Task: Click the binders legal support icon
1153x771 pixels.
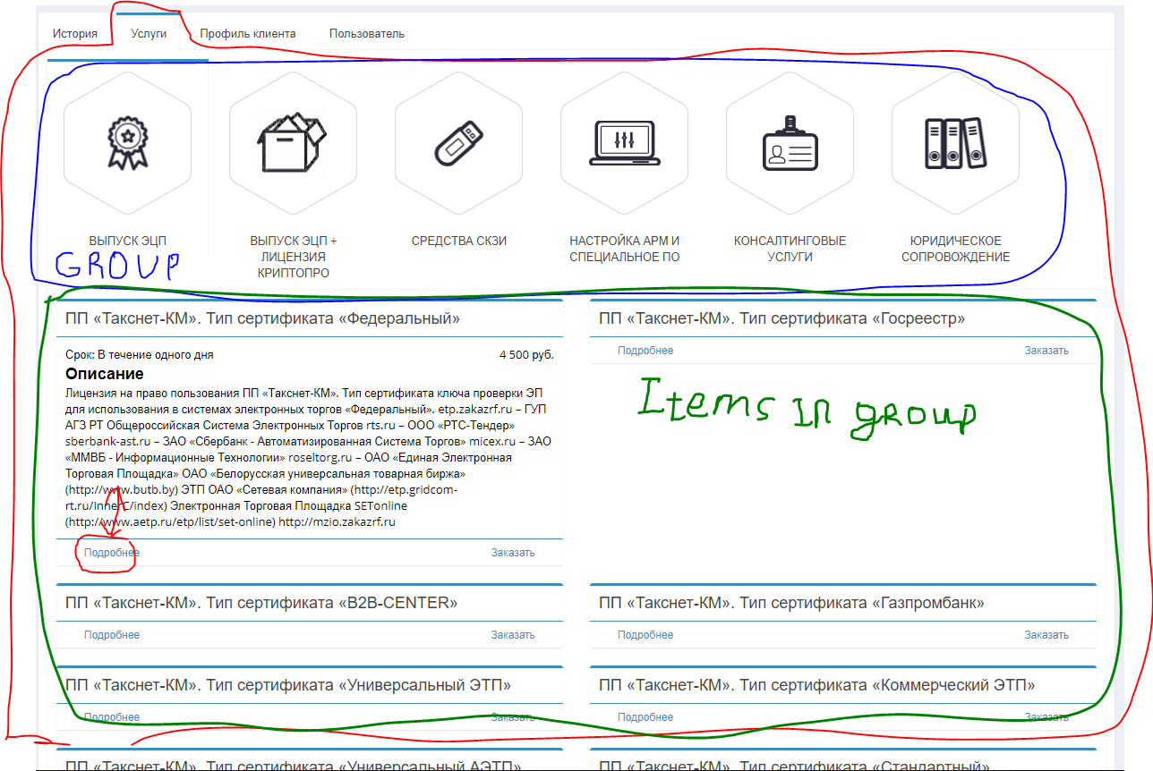Action: (954, 143)
